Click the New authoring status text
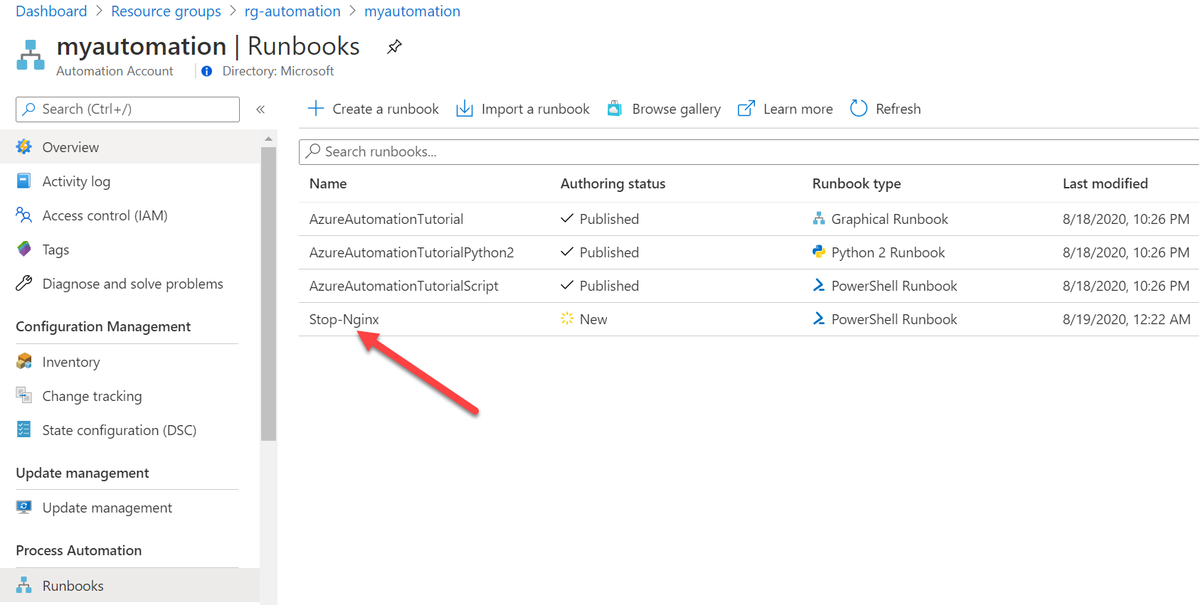 click(x=593, y=319)
